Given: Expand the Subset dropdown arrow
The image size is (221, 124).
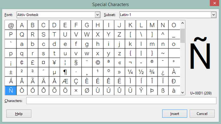Looking at the screenshot, I should tap(214, 15).
